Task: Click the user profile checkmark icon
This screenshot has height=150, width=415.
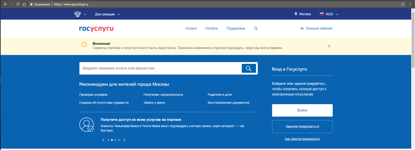Action: [x=86, y=125]
